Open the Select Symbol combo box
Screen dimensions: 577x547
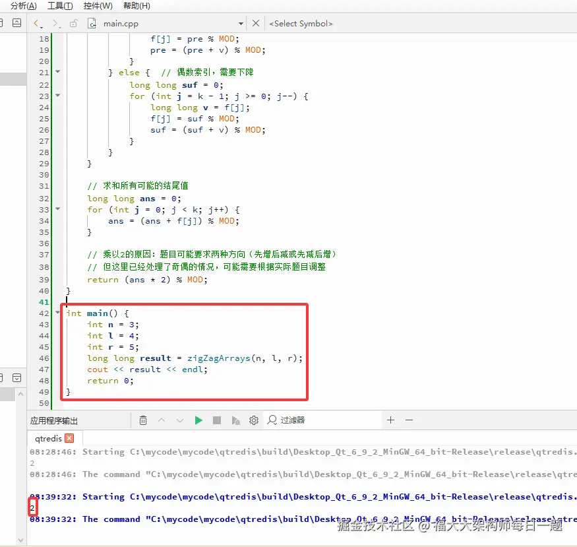click(301, 24)
